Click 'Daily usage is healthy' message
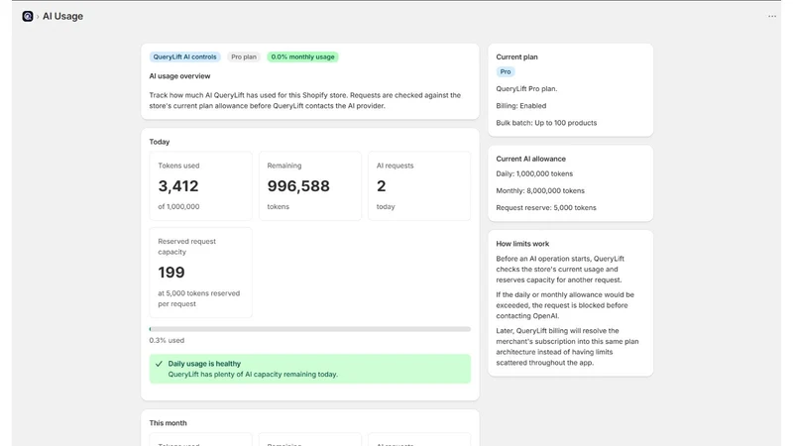The height and width of the screenshot is (446, 793). coord(204,364)
